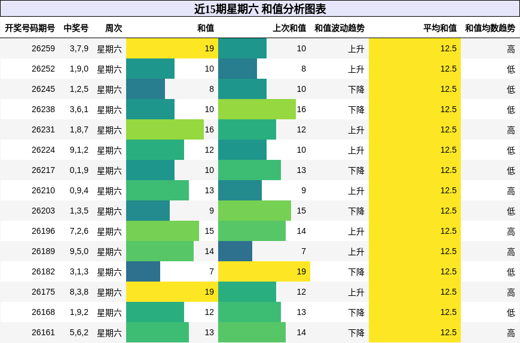Screen dimensions: 520x343
Task: Click average 12.5 in row 26259
Action: point(448,49)
